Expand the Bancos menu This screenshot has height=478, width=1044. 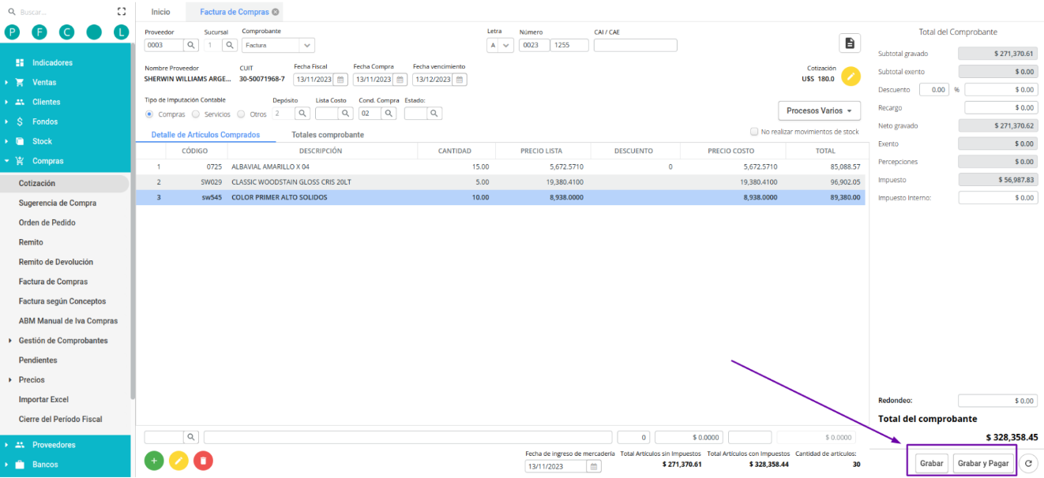tap(66, 465)
